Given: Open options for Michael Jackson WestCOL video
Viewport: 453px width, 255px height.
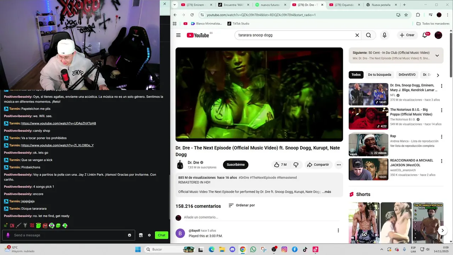Looking at the screenshot, I should 441,161.
